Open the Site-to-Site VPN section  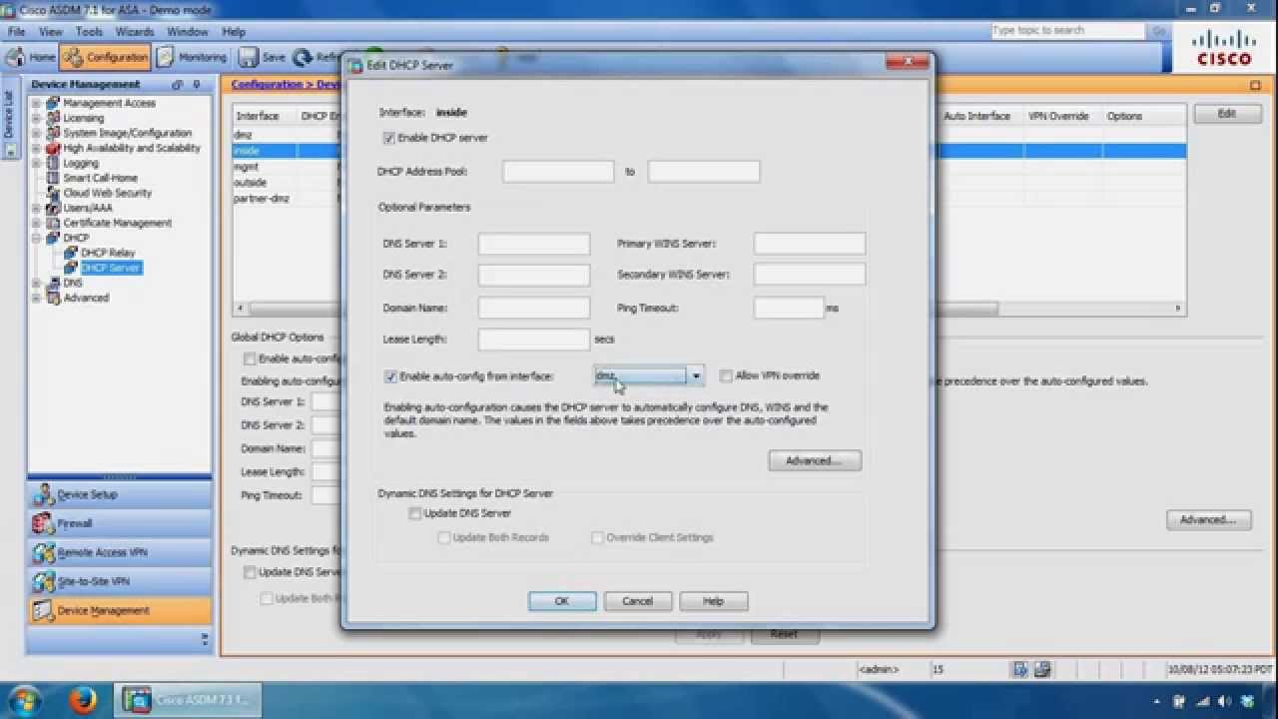120,581
